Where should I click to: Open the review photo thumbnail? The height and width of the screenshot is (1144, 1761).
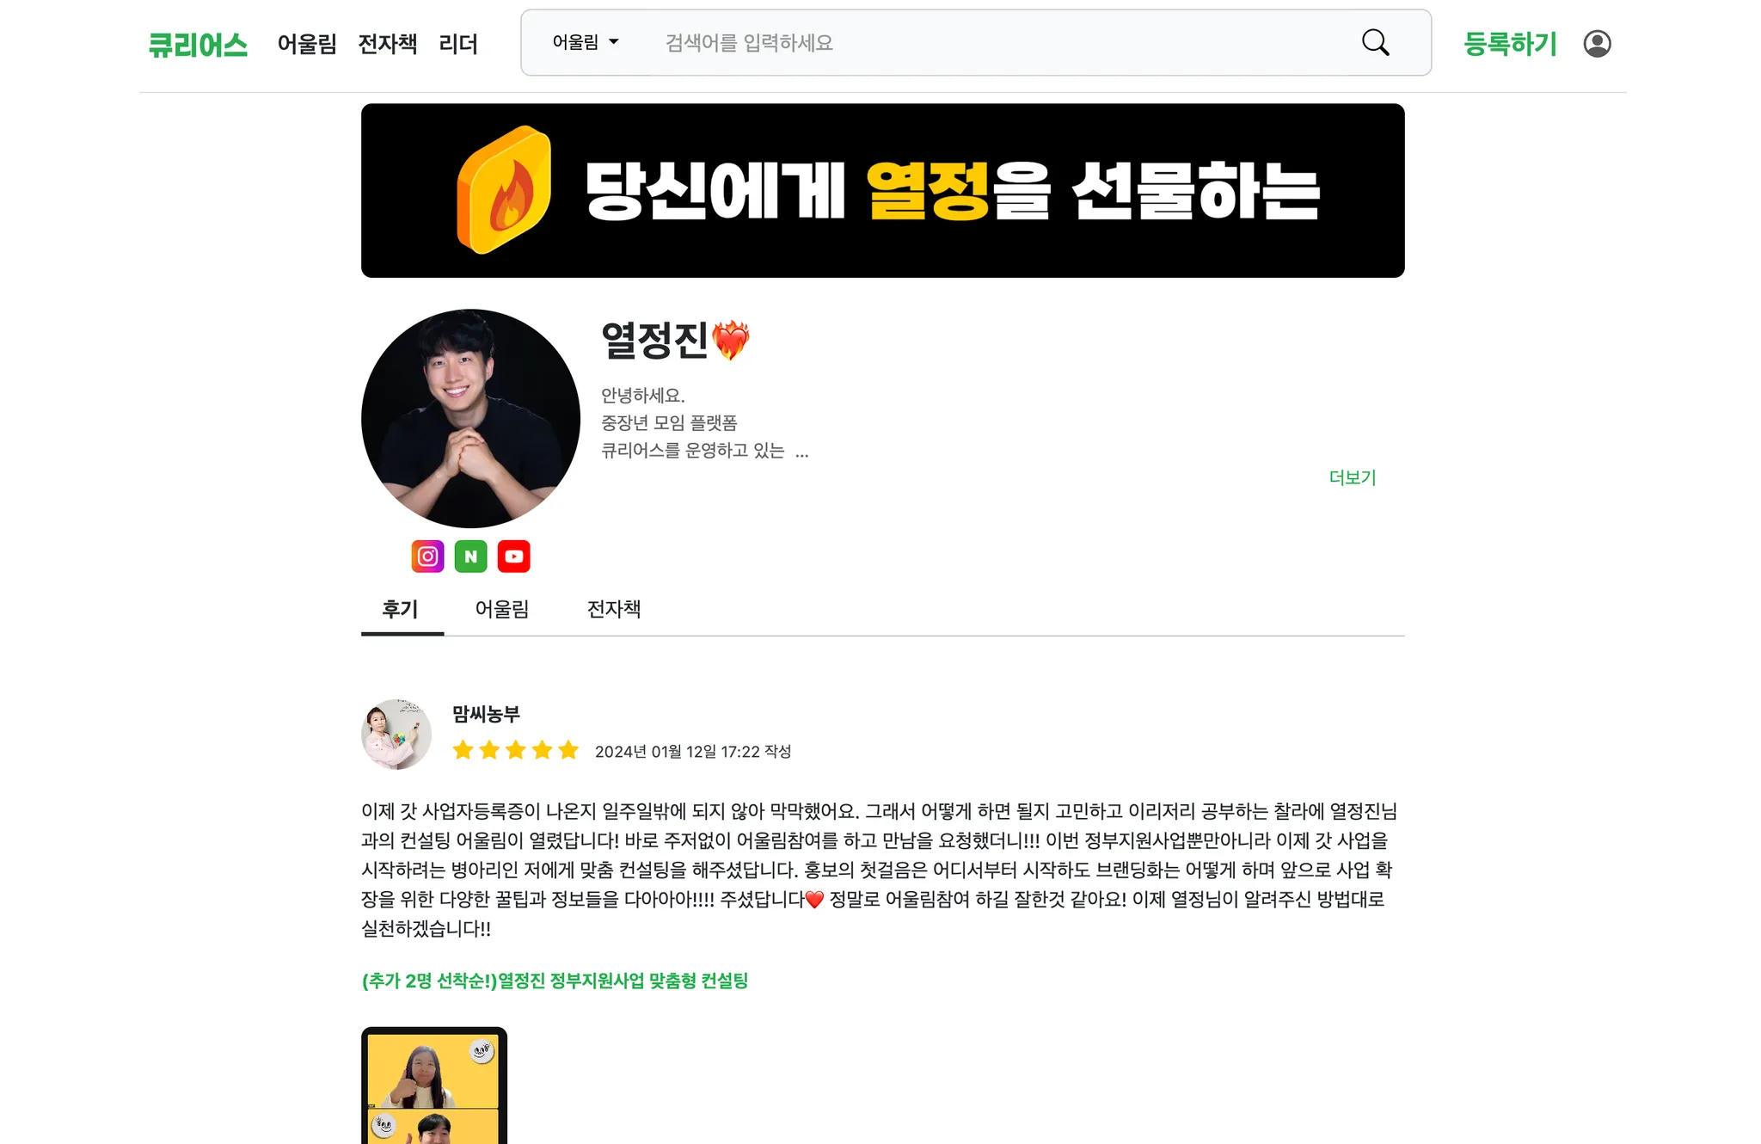(434, 1086)
